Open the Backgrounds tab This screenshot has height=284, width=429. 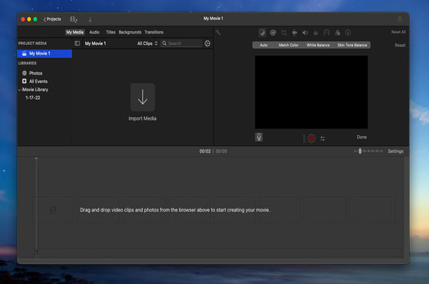[130, 32]
